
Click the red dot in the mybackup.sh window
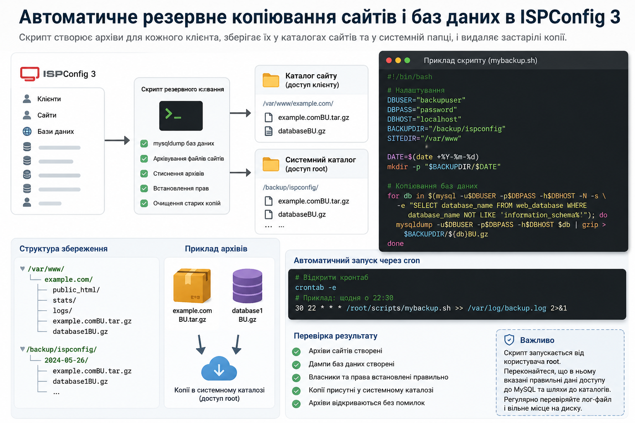[x=389, y=60]
